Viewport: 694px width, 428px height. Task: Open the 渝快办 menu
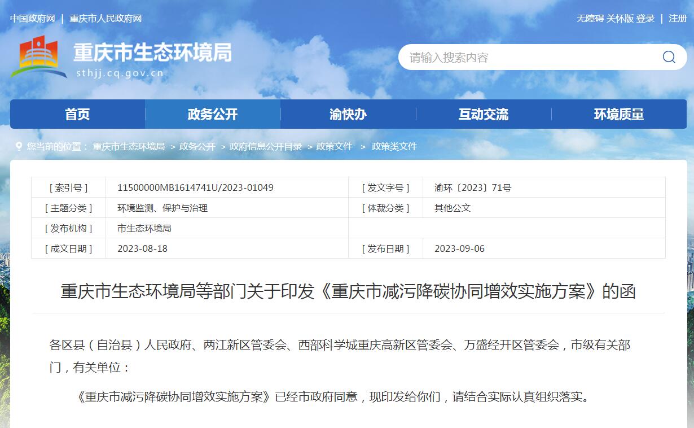pyautogui.click(x=348, y=114)
